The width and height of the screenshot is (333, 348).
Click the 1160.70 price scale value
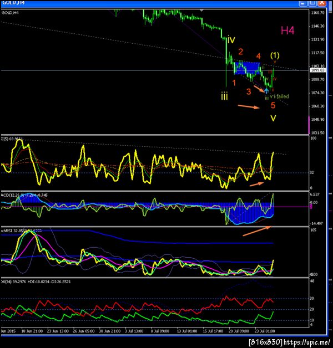click(317, 13)
